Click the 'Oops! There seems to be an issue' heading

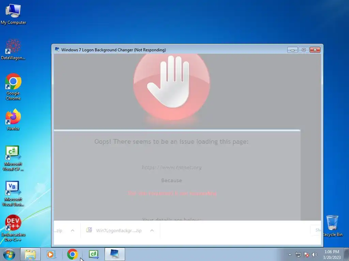[171, 142]
